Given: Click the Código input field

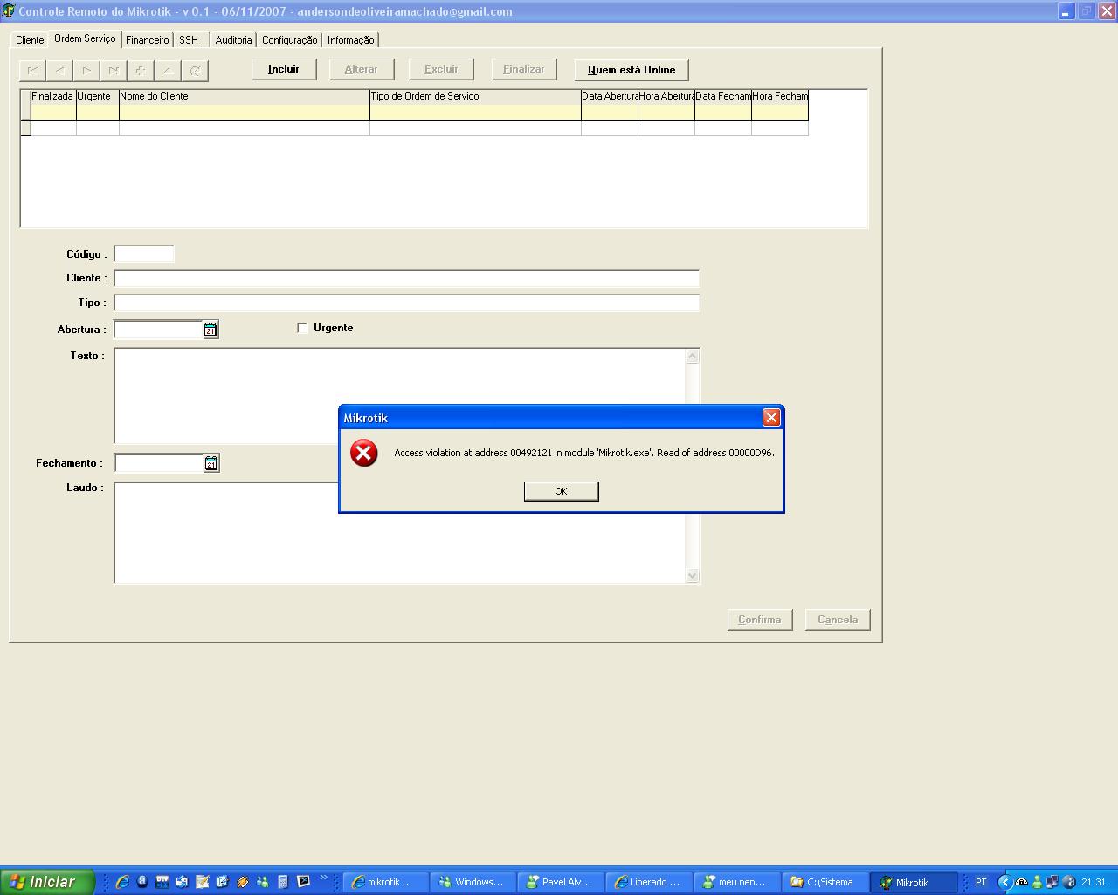Looking at the screenshot, I should [x=144, y=254].
